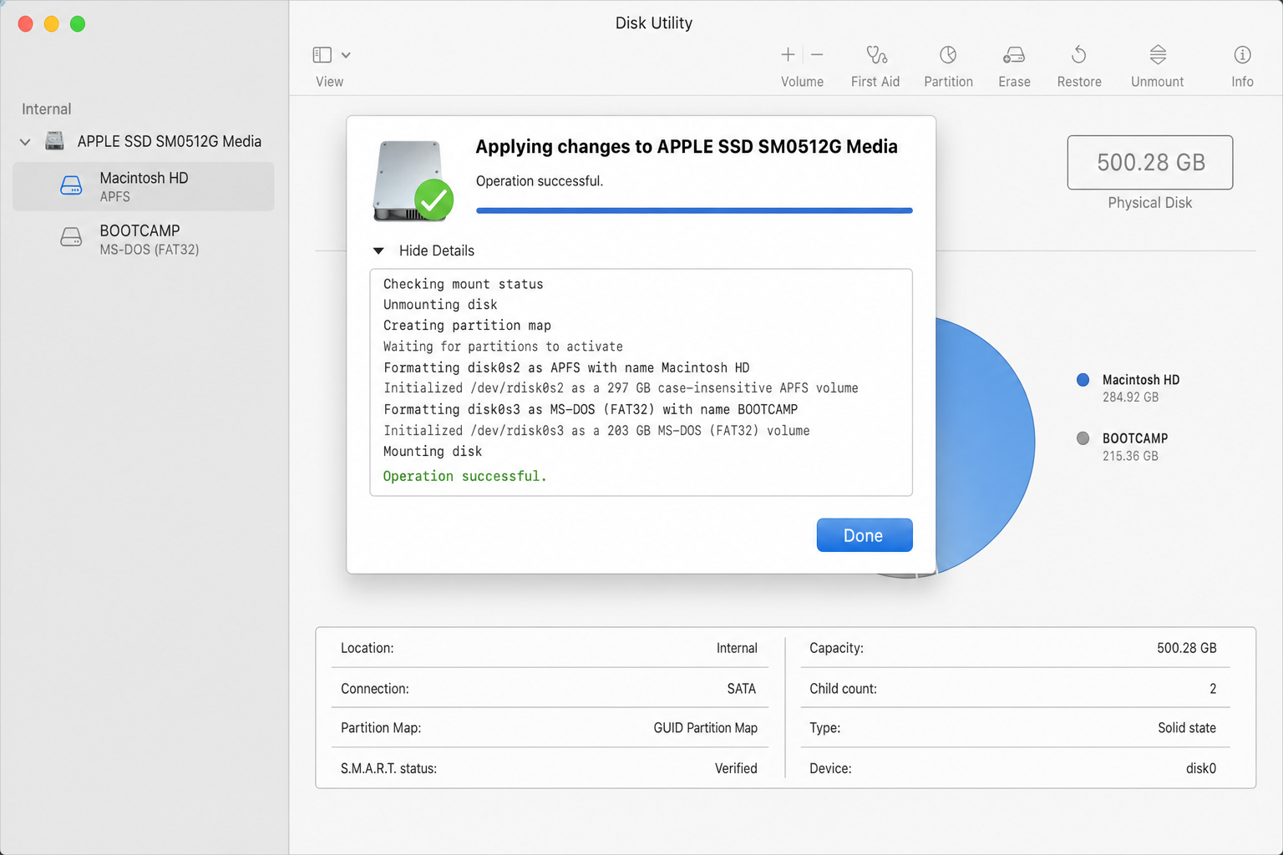Click the Connection 'SATA' value
Screen dimensions: 1283x855
click(742, 689)
